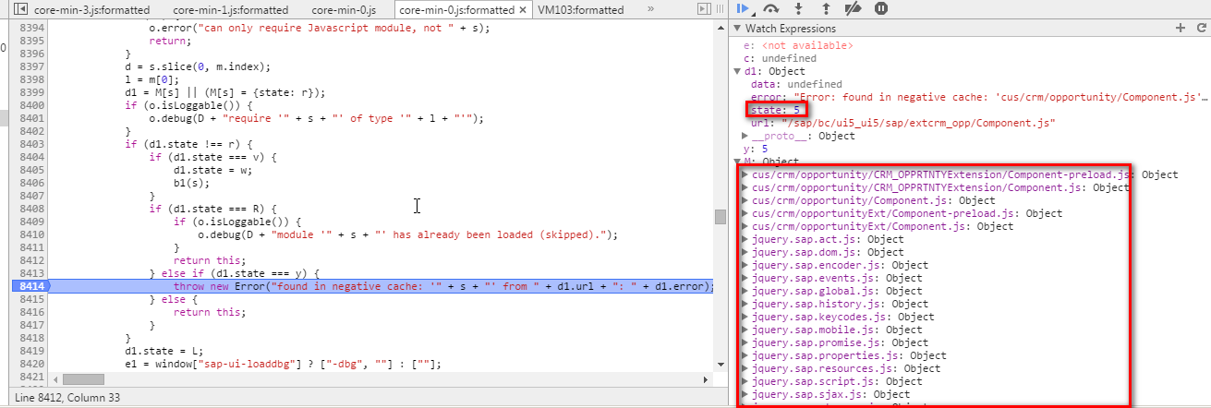Screen dimensions: 1211x408
Task: Expand cus/crm/opportunityExt/Component-preload.js object
Action: point(746,213)
